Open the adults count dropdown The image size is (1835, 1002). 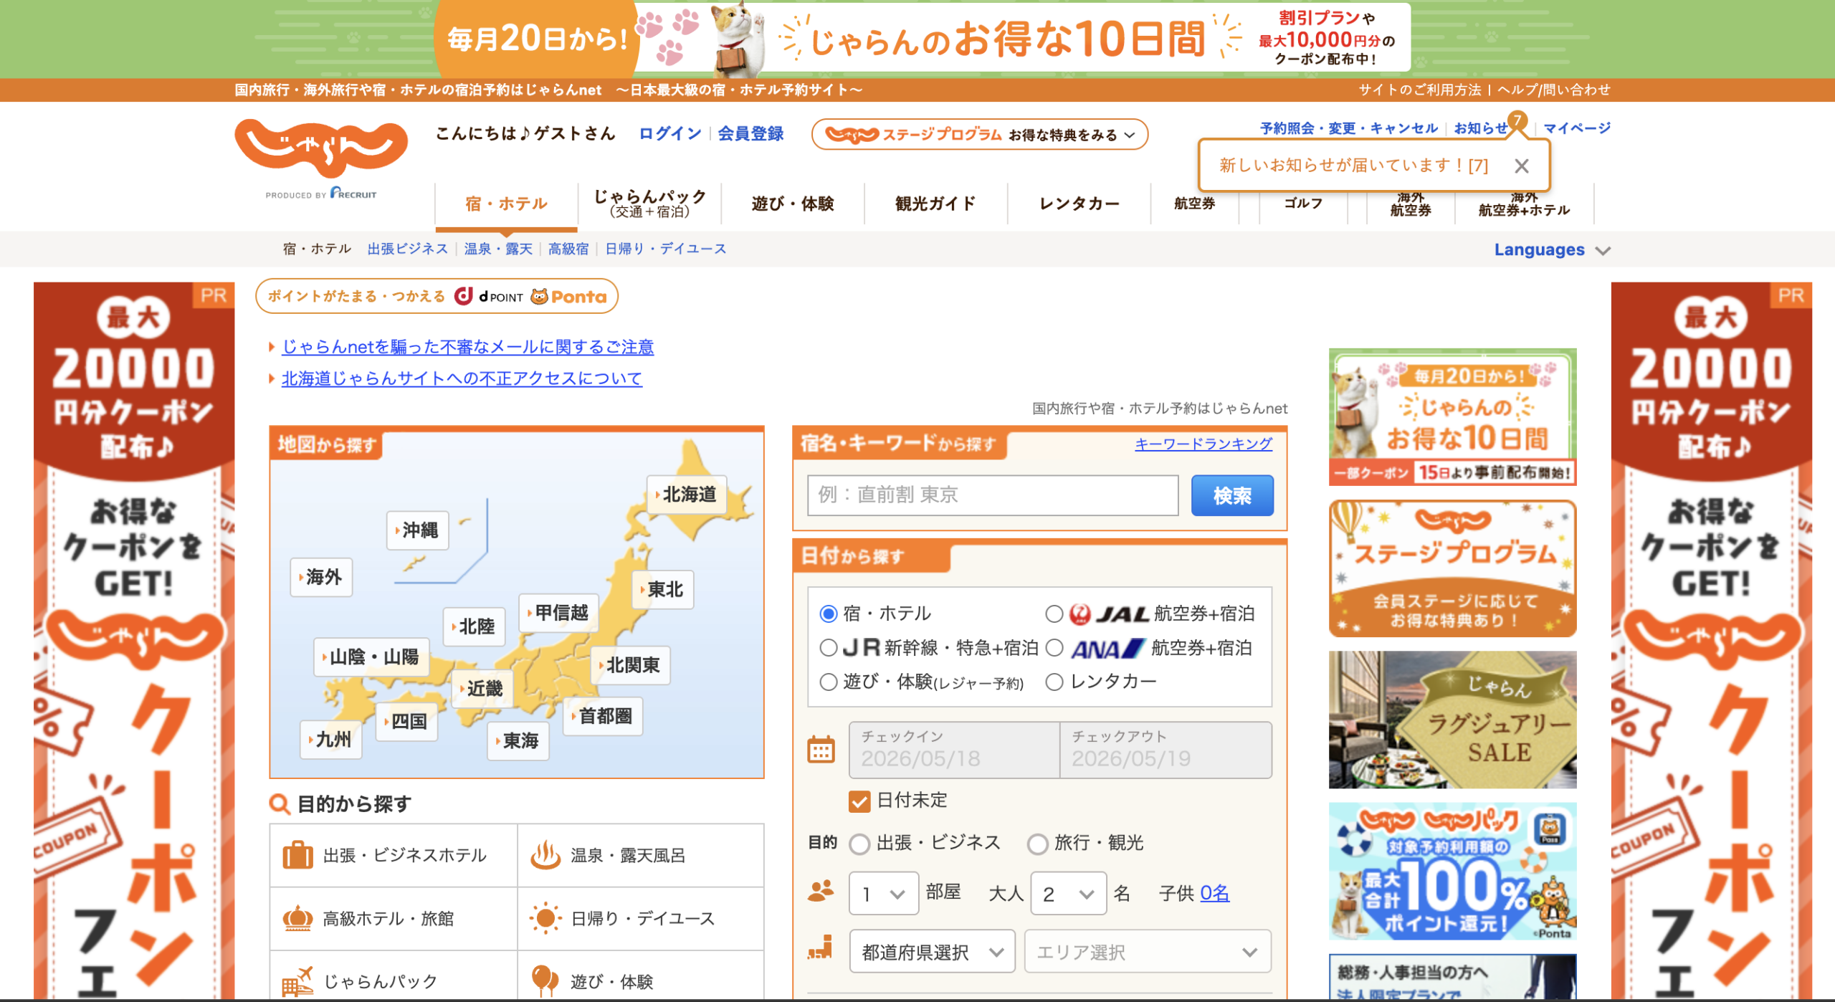tap(1068, 893)
